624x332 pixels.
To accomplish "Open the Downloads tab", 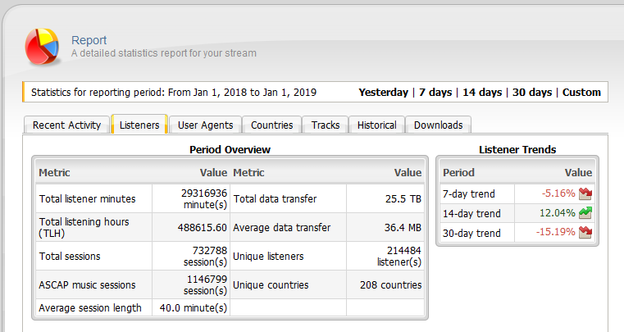I will tap(438, 125).
